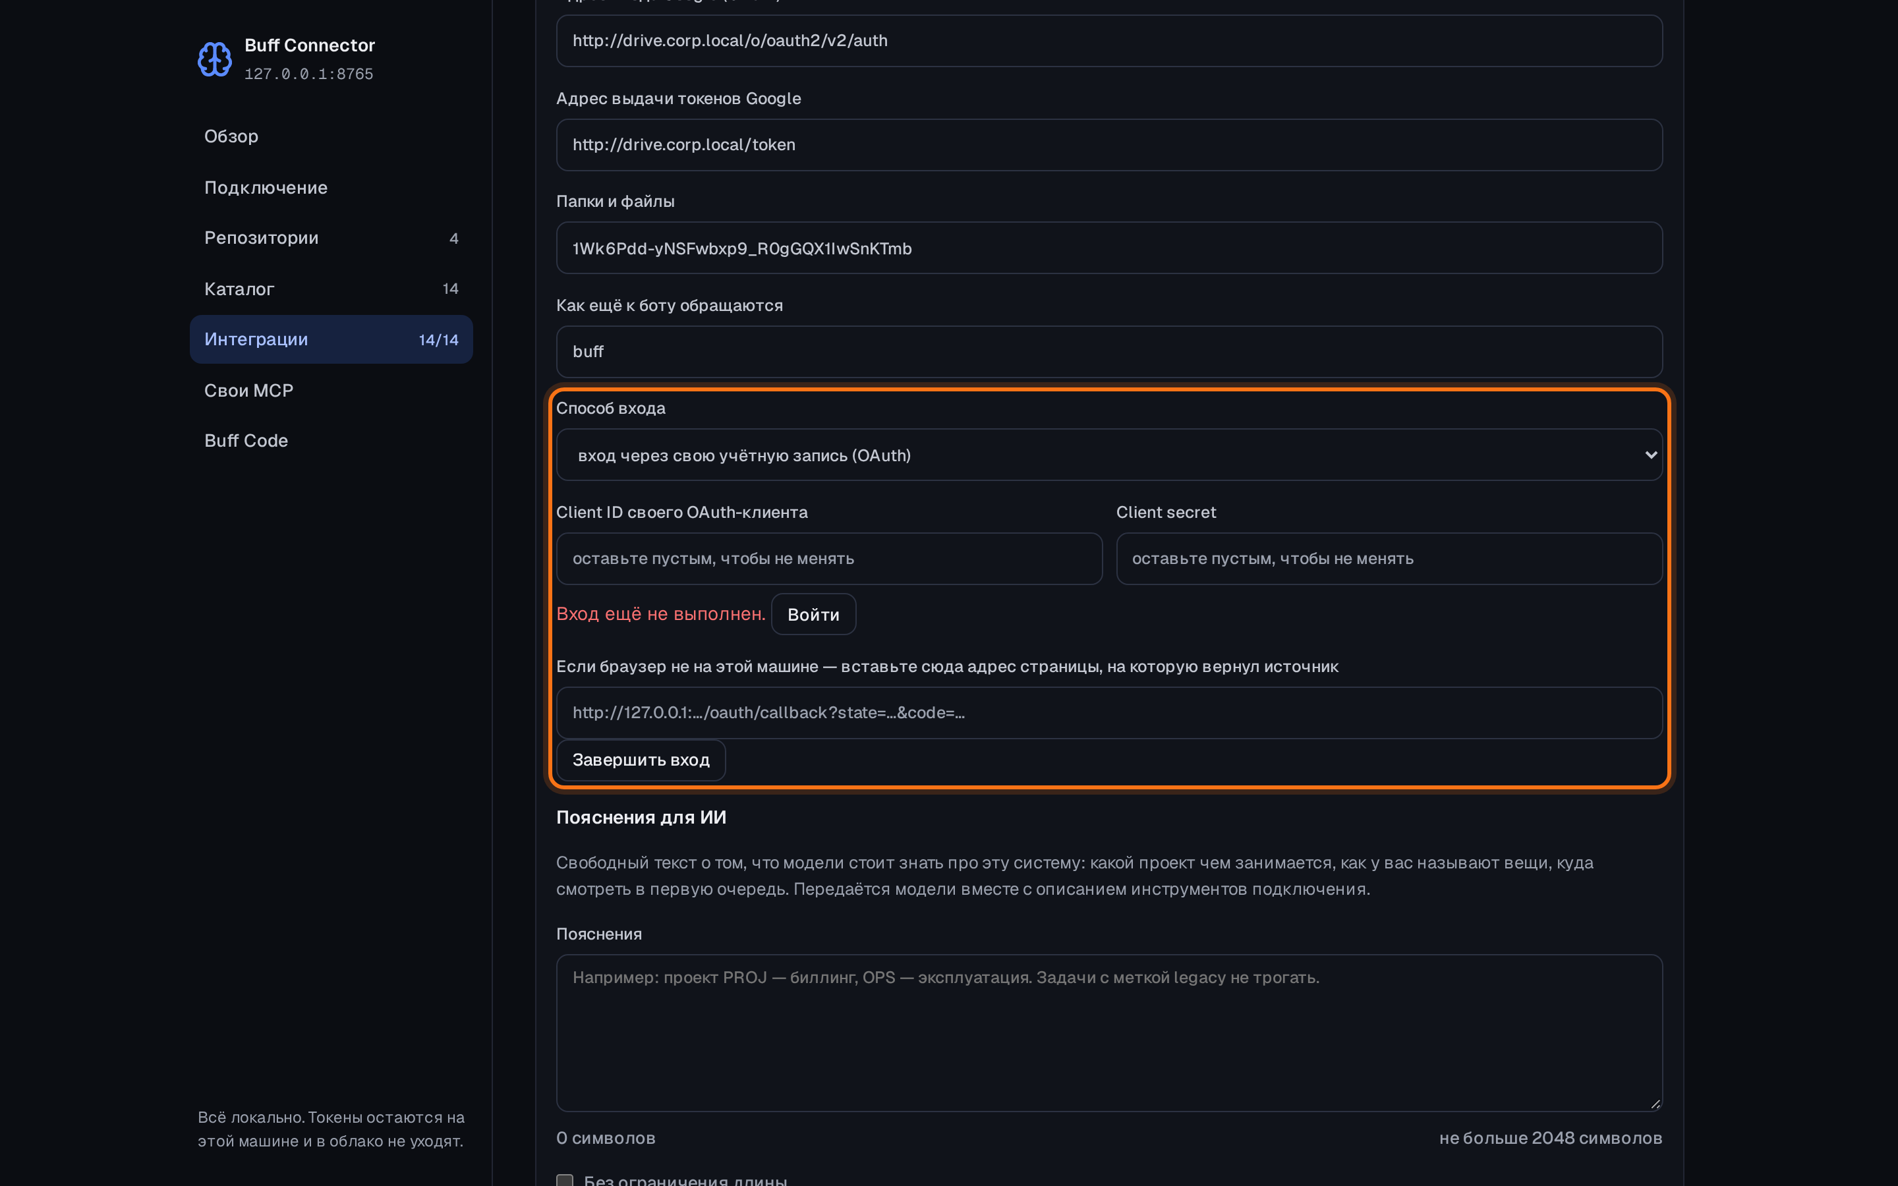Open Репозитории sidebar item
1898x1186 pixels.
331,238
